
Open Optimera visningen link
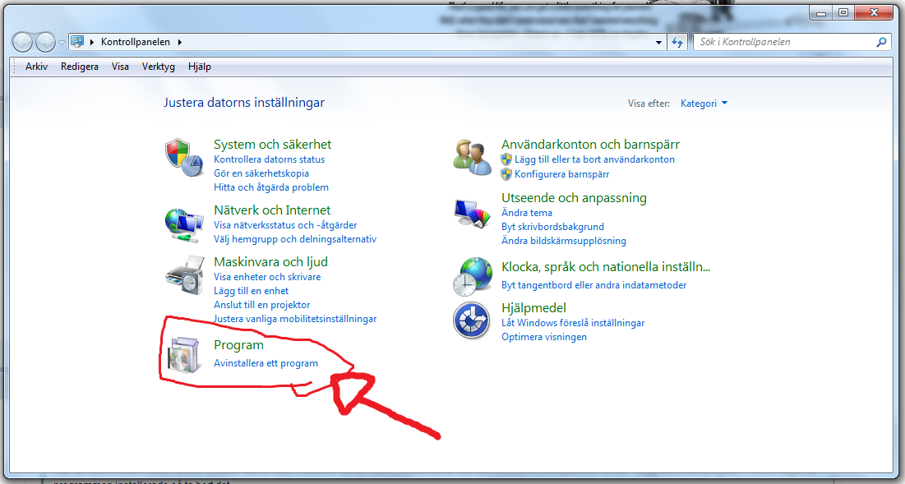pyautogui.click(x=543, y=338)
